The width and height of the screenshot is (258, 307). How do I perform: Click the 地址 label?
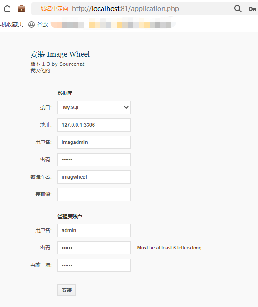(x=46, y=125)
